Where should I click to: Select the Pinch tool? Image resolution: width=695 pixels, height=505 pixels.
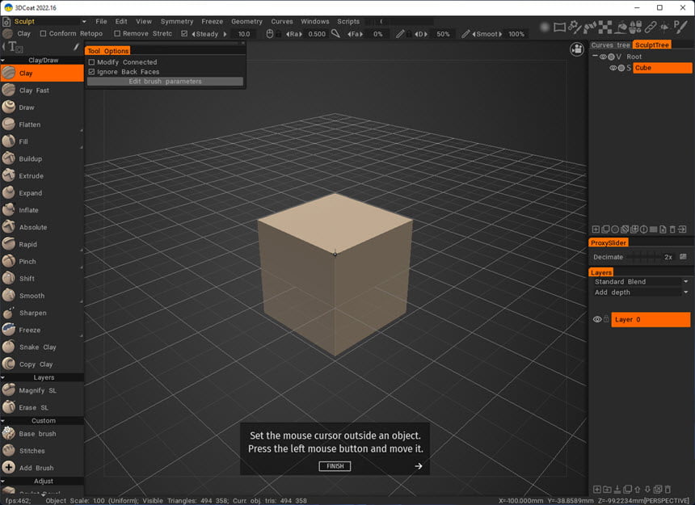[x=42, y=261]
